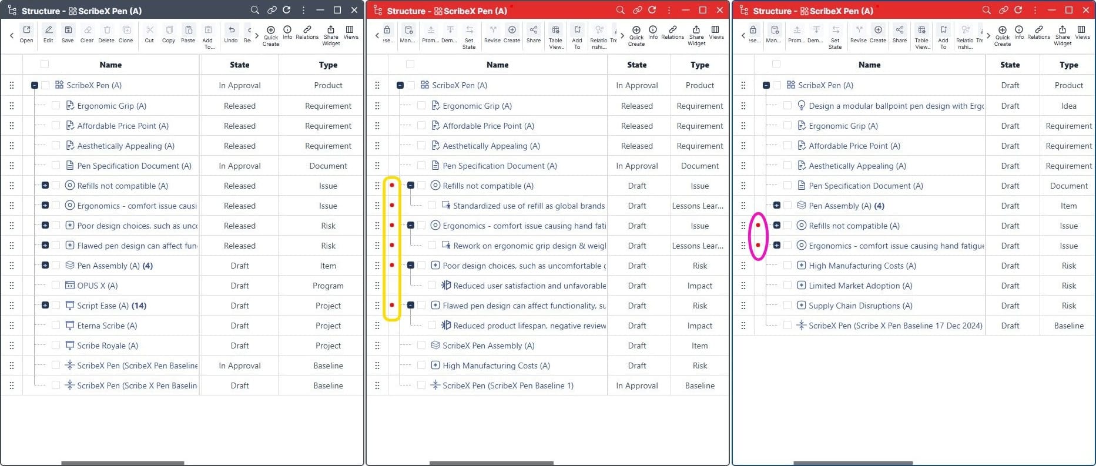The width and height of the screenshot is (1096, 466).
Task: Open search in the middle panel title bar
Action: [620, 10]
